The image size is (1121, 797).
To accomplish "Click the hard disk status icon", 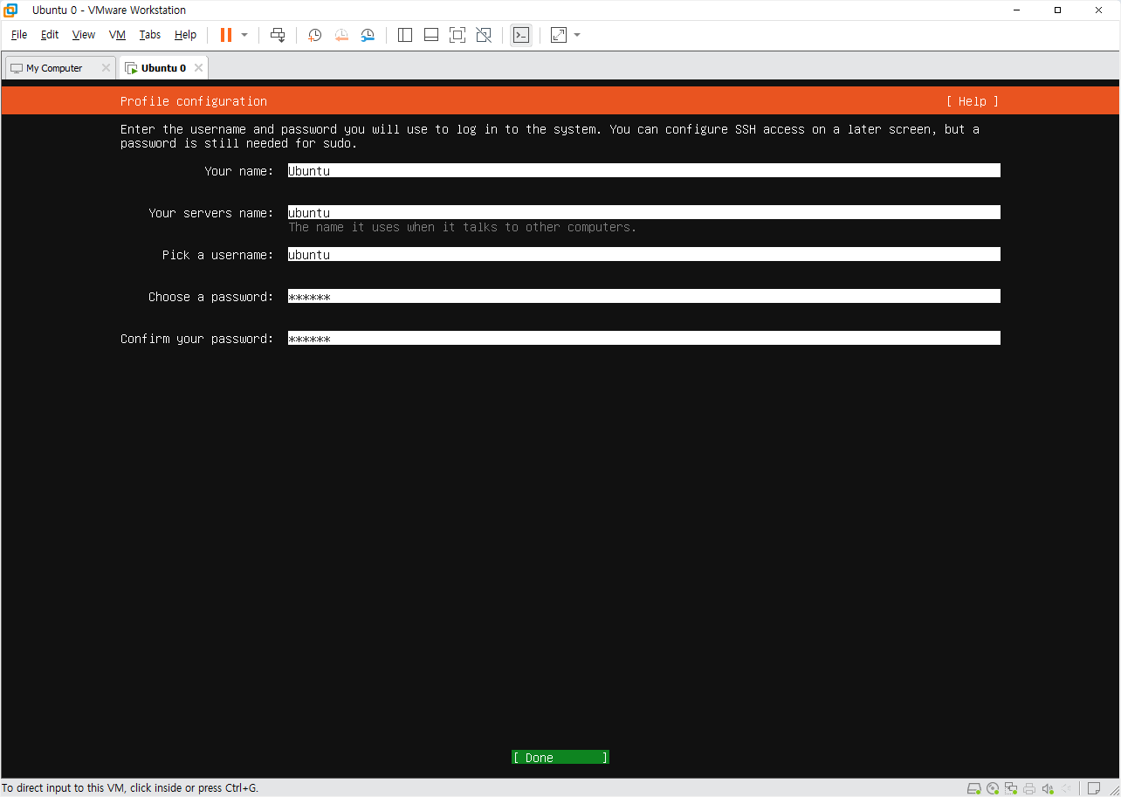I will click(x=975, y=788).
